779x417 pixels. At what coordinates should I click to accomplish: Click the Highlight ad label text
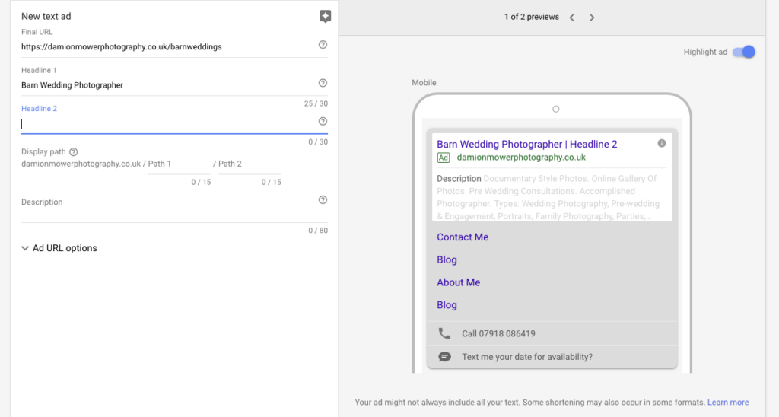pyautogui.click(x=705, y=52)
